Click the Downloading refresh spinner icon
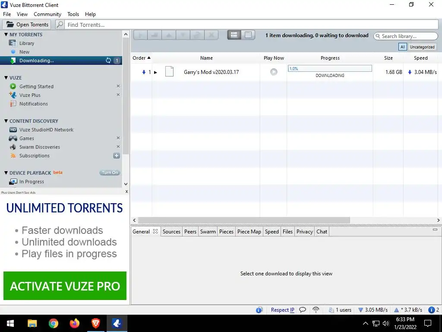Image resolution: width=442 pixels, height=332 pixels. coord(108,61)
